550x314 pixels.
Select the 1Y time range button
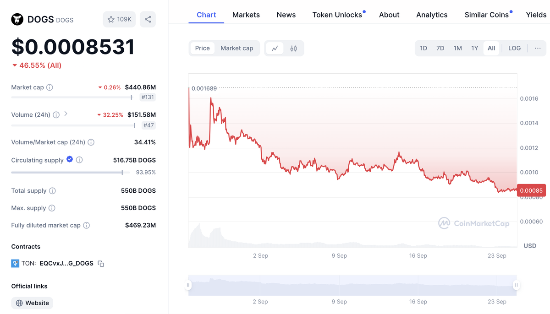pyautogui.click(x=475, y=48)
